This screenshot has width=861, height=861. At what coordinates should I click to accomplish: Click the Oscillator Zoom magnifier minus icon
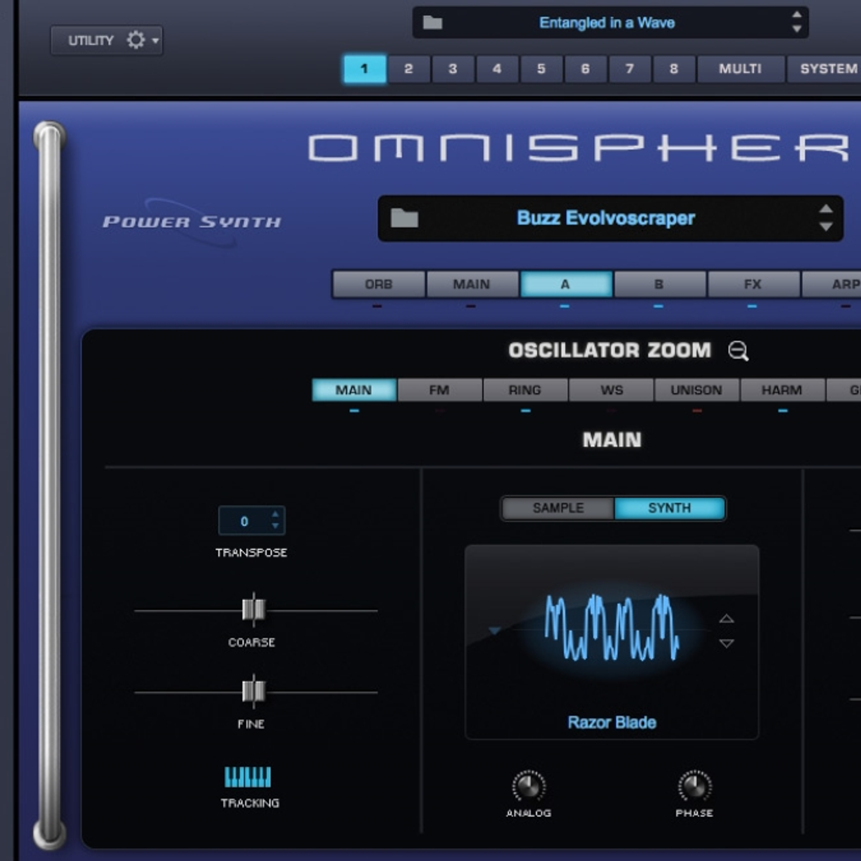pos(738,351)
